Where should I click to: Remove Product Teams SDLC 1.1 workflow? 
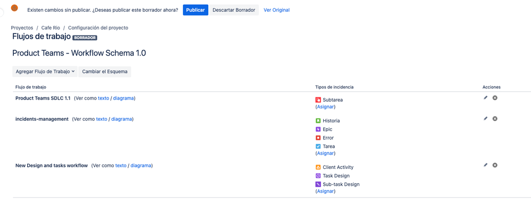click(x=495, y=98)
